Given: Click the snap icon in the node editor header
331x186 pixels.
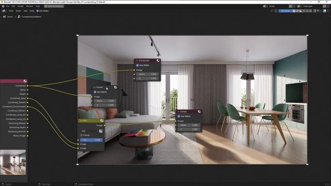Looking at the screenshot, I should click(x=315, y=11).
